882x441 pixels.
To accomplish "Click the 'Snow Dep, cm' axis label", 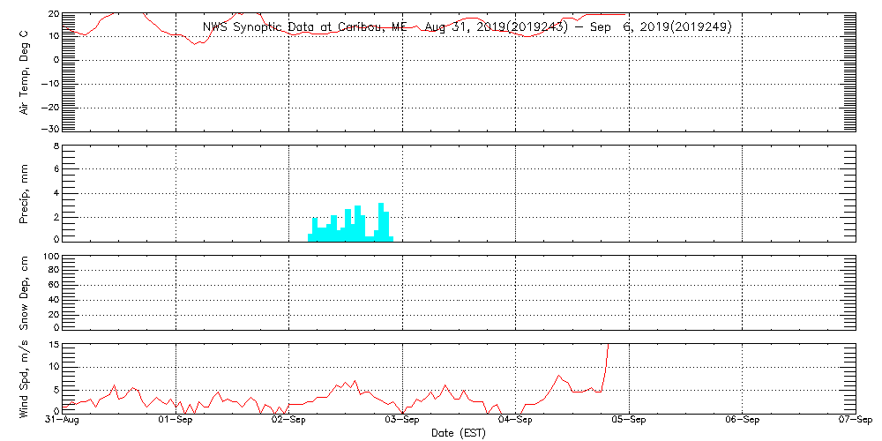I will (25, 290).
